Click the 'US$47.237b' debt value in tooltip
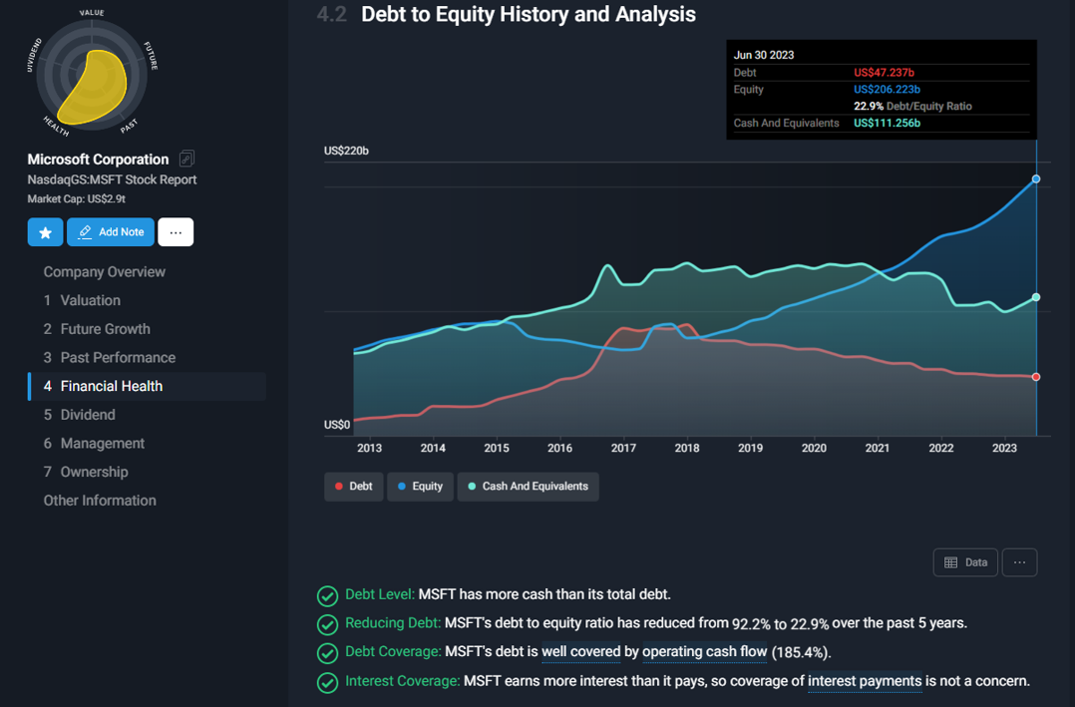The image size is (1075, 707). click(884, 73)
